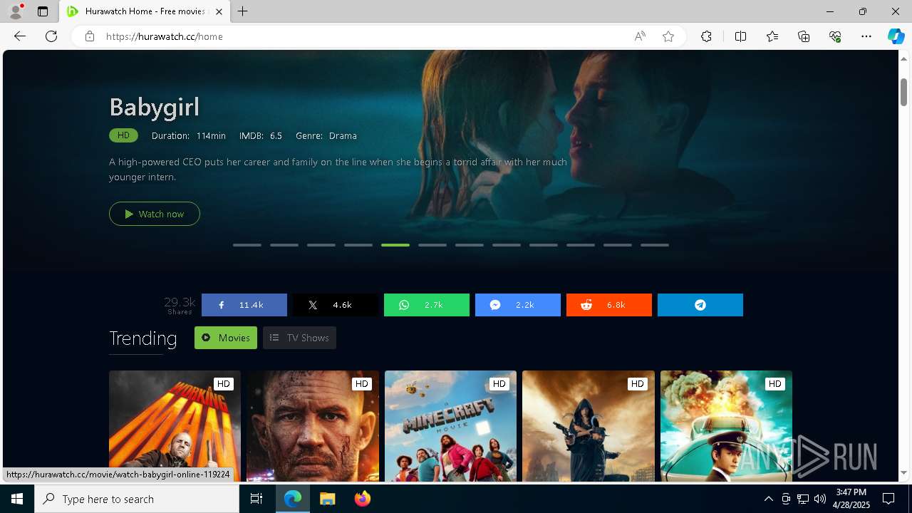Switch to the TV Shows trending tab

tap(299, 338)
